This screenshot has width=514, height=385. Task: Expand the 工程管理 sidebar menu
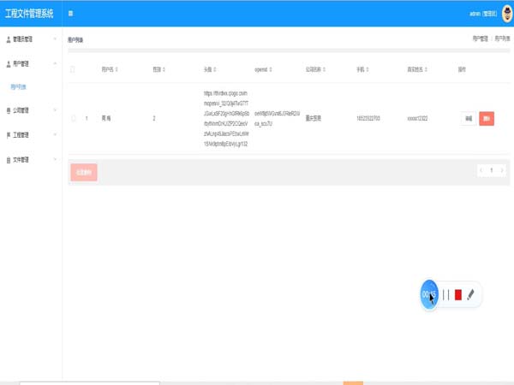tap(29, 134)
